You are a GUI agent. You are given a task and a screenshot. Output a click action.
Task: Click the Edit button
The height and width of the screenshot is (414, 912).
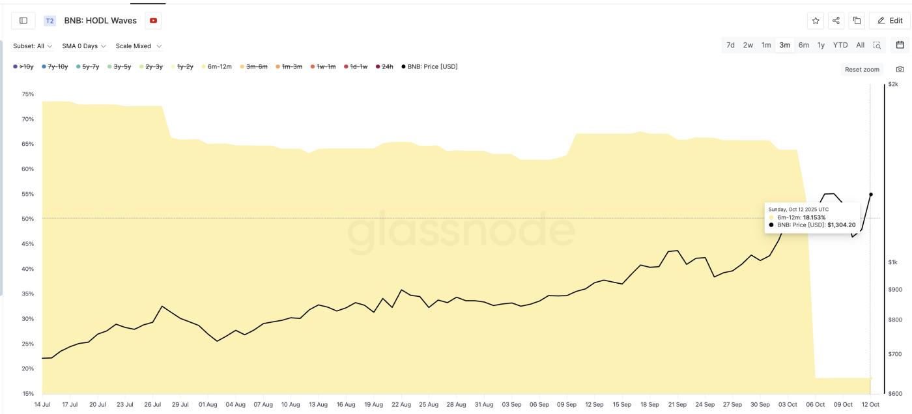[890, 21]
